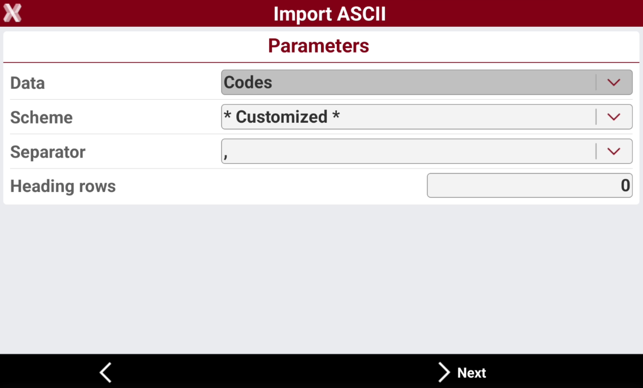Open the comma separator field

427,151
